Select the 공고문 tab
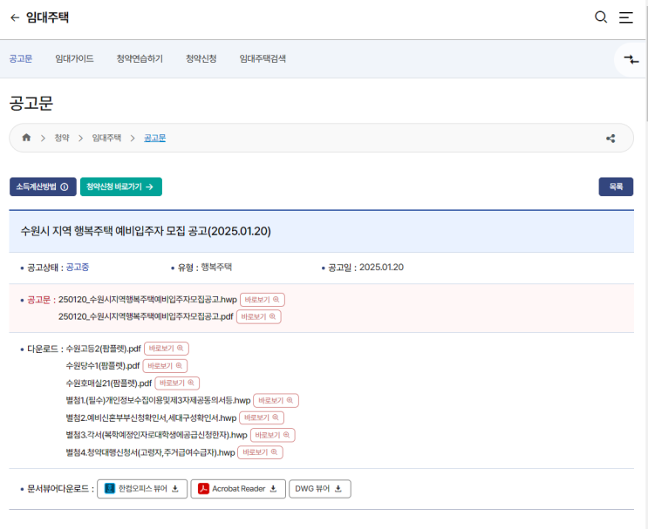The height and width of the screenshot is (529, 648). (x=21, y=58)
